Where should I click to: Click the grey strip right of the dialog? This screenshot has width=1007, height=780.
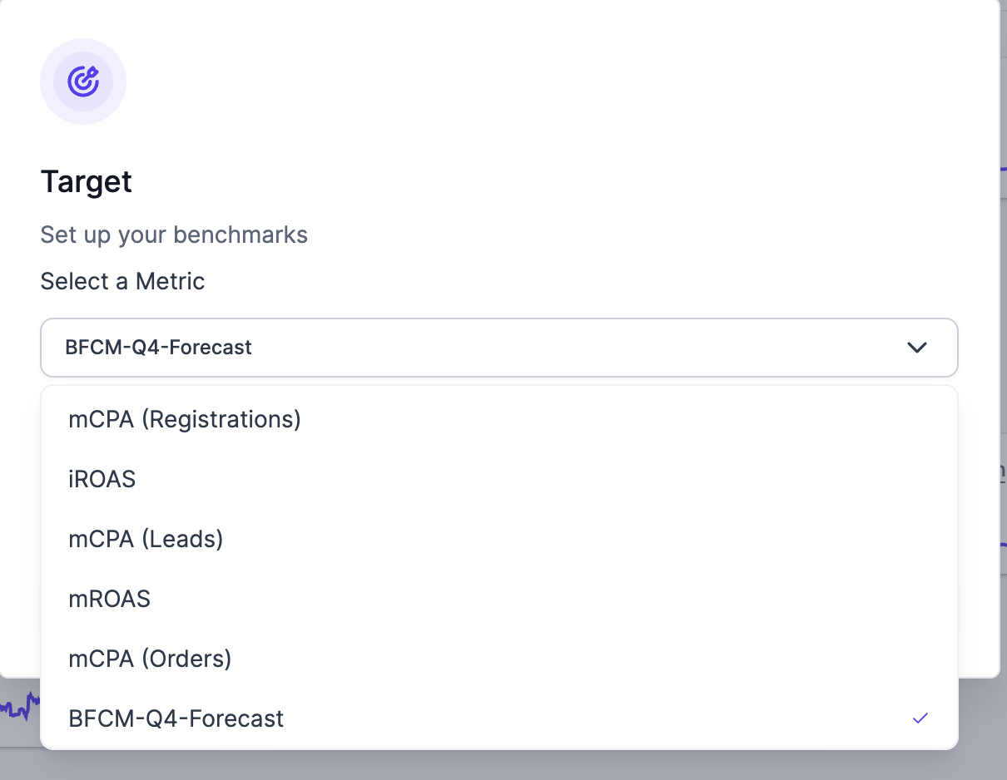point(1003,333)
